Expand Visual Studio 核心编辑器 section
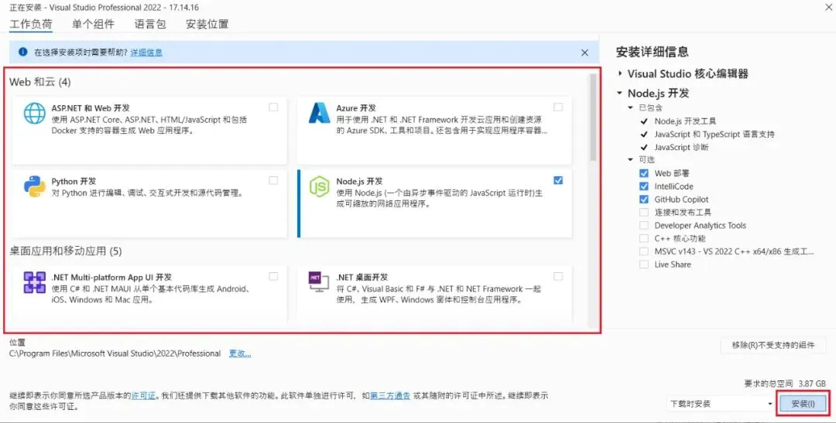Image resolution: width=836 pixels, height=423 pixels. point(619,73)
